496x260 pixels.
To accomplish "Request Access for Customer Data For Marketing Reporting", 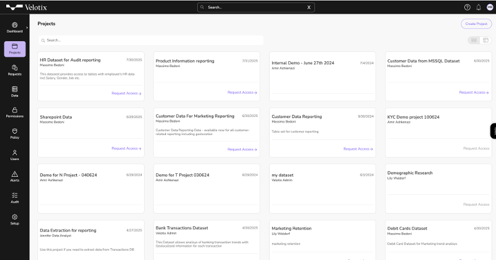I will point(242,149).
